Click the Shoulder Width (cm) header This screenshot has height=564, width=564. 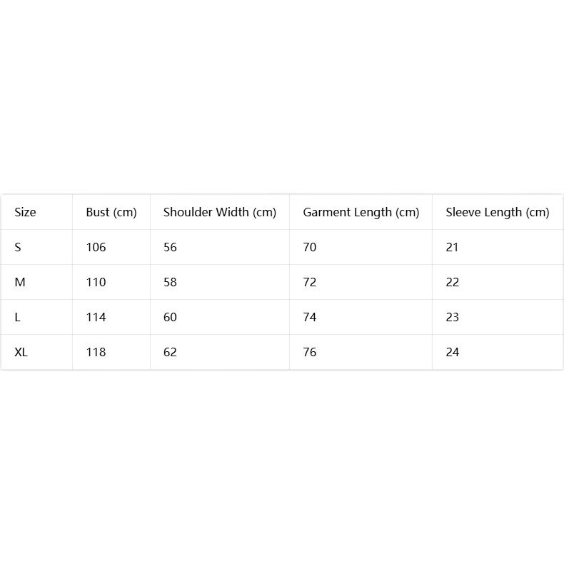(x=220, y=212)
